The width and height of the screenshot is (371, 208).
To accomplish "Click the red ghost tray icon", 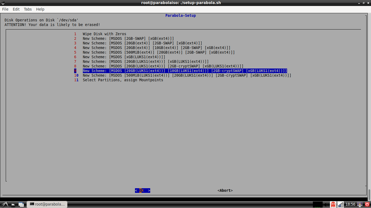I will coord(333,204).
